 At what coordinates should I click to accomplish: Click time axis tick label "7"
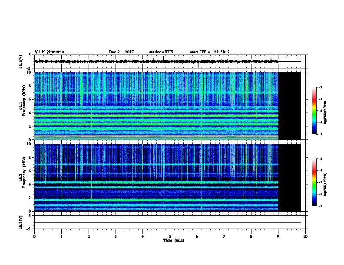pos(224,236)
